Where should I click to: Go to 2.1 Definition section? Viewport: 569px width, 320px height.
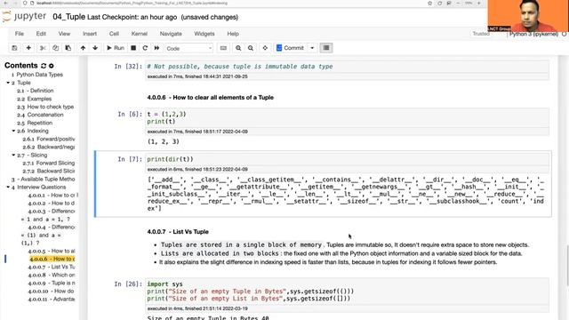36,91
